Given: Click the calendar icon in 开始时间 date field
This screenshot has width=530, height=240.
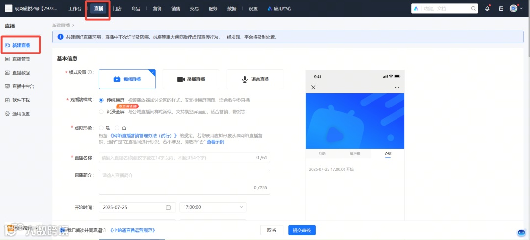Looking at the screenshot, I should 168,207.
